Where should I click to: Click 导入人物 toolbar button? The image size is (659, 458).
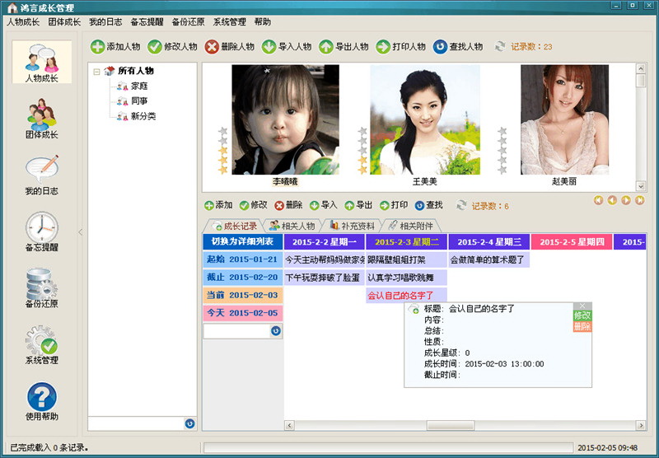click(x=287, y=47)
